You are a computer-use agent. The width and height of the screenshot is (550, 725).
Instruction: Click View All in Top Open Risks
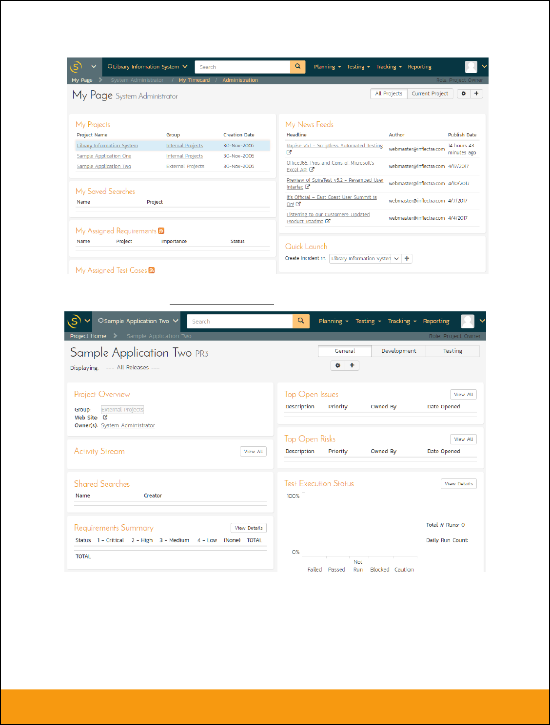click(x=463, y=439)
